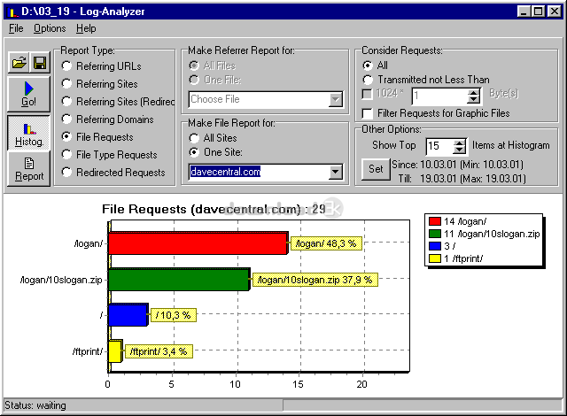Click the '/ftprint/ 3,4 %' bar label
567x416 pixels.
[x=159, y=351]
